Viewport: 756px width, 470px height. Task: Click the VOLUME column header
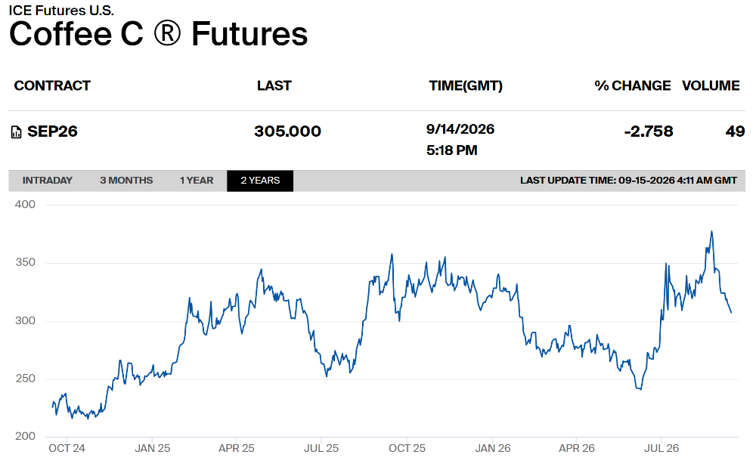711,86
